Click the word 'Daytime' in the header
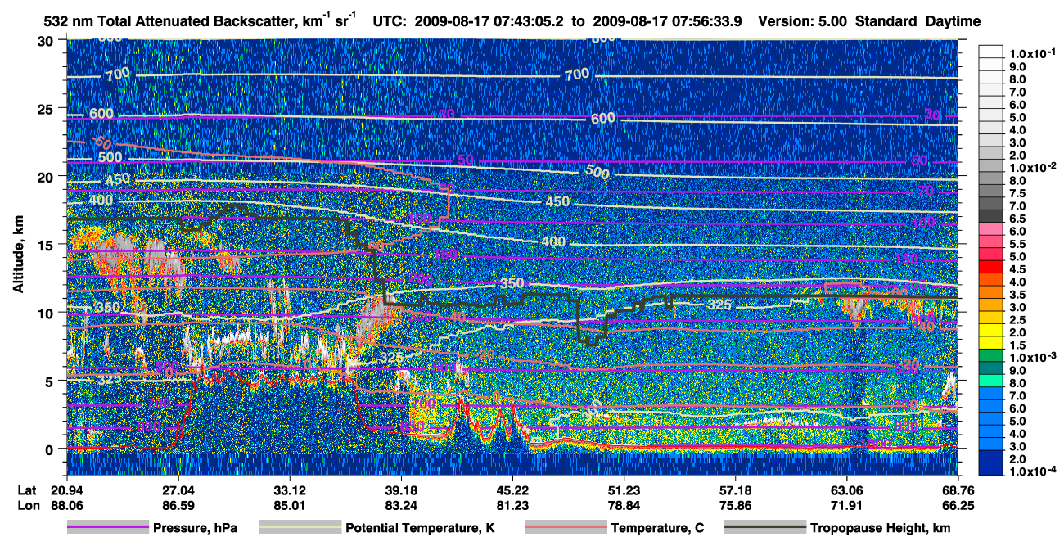Viewport: 1064px width, 546px height. 954,20
